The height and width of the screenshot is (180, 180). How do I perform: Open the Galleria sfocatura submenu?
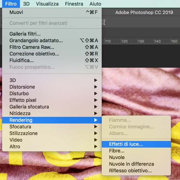(x=52, y=107)
